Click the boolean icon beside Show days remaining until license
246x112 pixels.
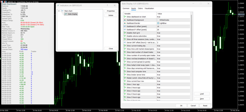[125, 68]
